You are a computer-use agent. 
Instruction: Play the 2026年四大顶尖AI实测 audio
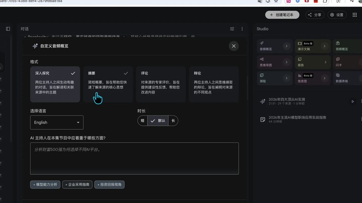coord(353,101)
